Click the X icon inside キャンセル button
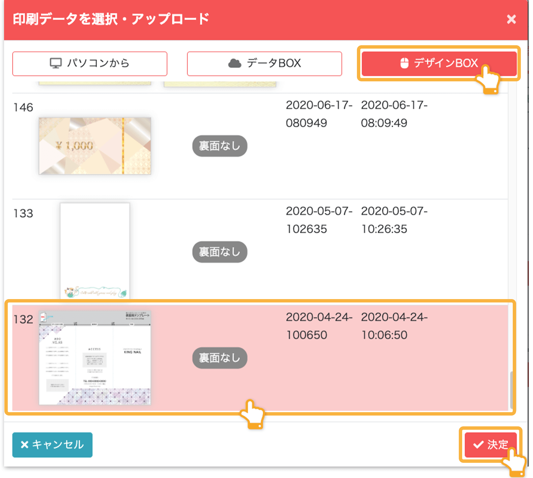The height and width of the screenshot is (478, 533). pos(24,445)
